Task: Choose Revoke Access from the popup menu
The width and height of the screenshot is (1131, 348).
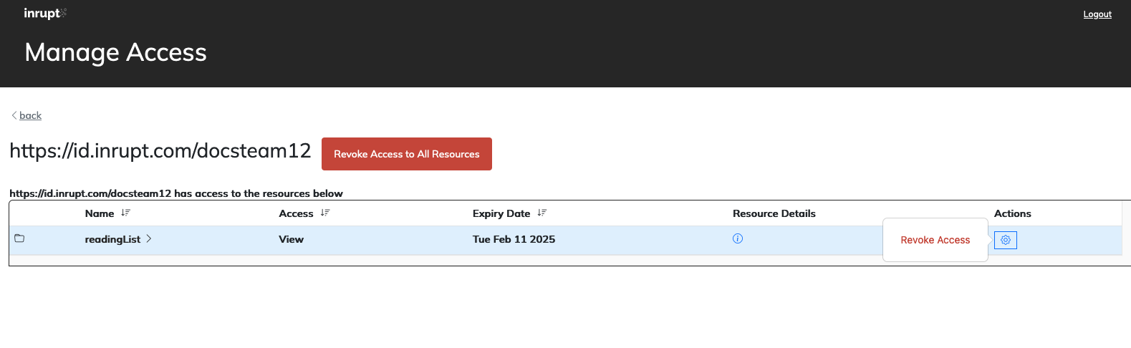Action: point(935,240)
